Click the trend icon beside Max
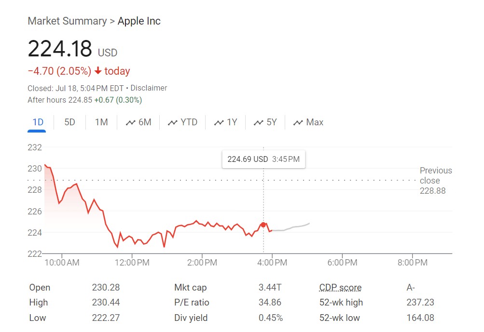 (x=298, y=123)
